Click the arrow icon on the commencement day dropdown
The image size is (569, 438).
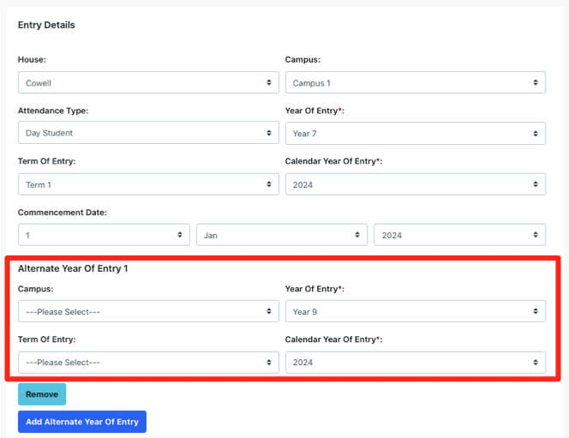(x=179, y=235)
